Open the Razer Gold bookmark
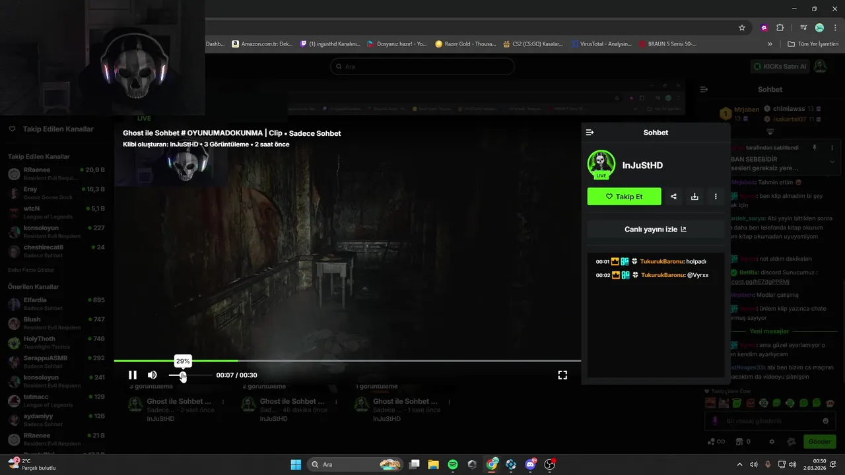This screenshot has width=845, height=475. (x=465, y=44)
